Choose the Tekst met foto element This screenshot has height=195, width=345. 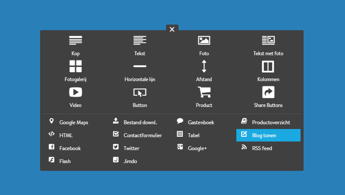(268, 46)
